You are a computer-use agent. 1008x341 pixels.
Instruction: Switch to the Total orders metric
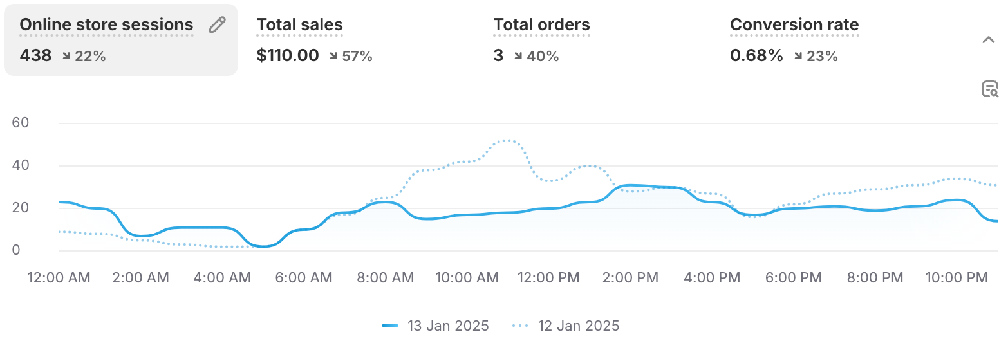coord(541,25)
